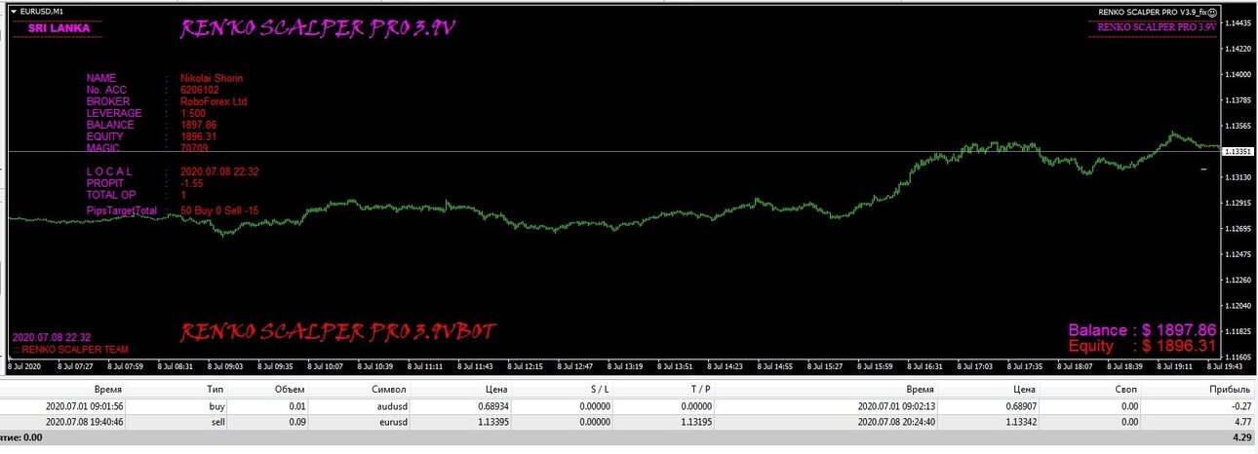Sort by the Время header after T / P

point(922,389)
